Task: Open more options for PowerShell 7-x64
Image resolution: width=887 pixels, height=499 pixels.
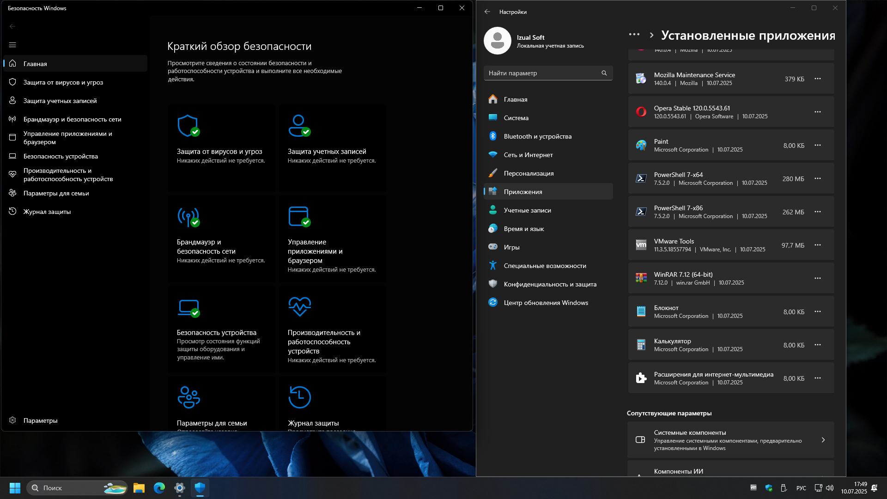Action: tap(818, 178)
